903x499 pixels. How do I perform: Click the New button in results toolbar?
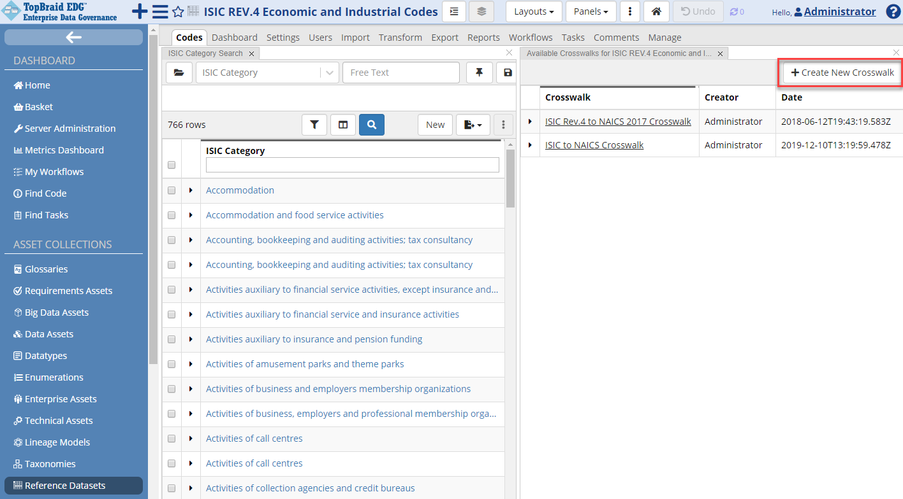(x=436, y=125)
